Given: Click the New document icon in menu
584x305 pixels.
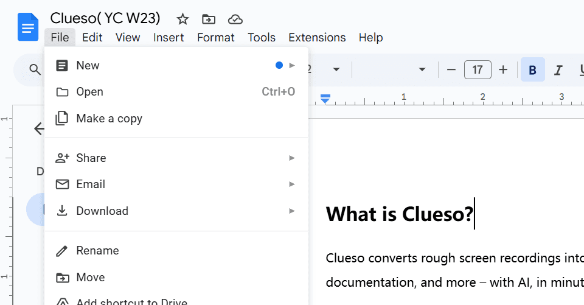Looking at the screenshot, I should pyautogui.click(x=62, y=66).
